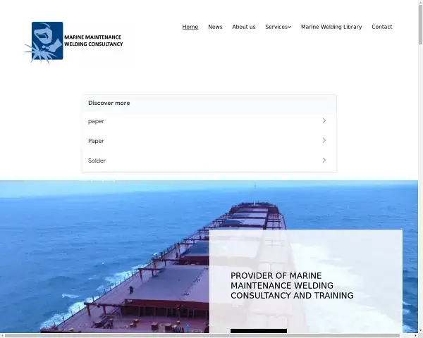This screenshot has width=423, height=338.
Task: Visit the Contact page link
Action: click(x=382, y=27)
